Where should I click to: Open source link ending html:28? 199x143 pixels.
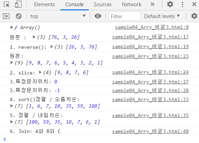pos(150,90)
